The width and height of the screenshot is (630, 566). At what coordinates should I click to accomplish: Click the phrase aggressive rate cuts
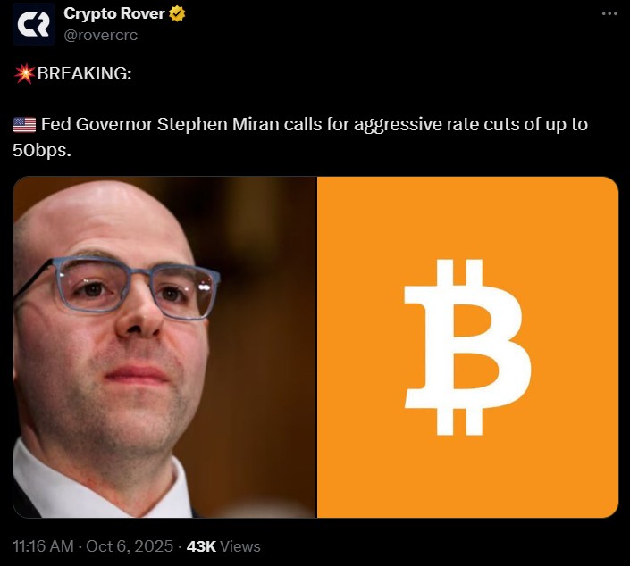click(x=437, y=124)
